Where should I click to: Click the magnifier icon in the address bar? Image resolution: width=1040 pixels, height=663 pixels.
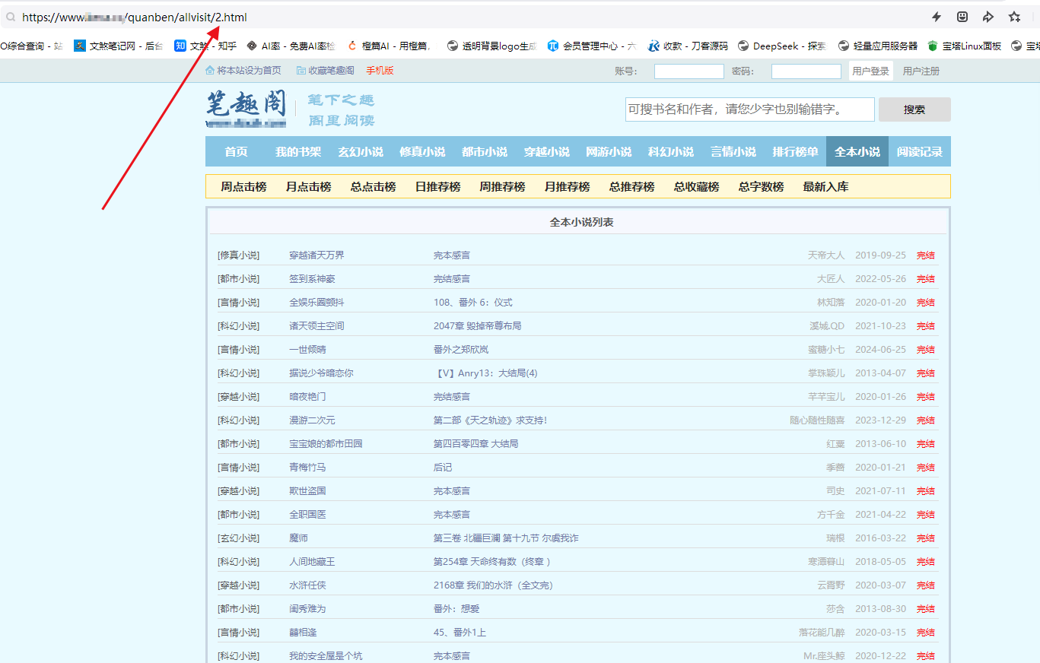[x=11, y=17]
